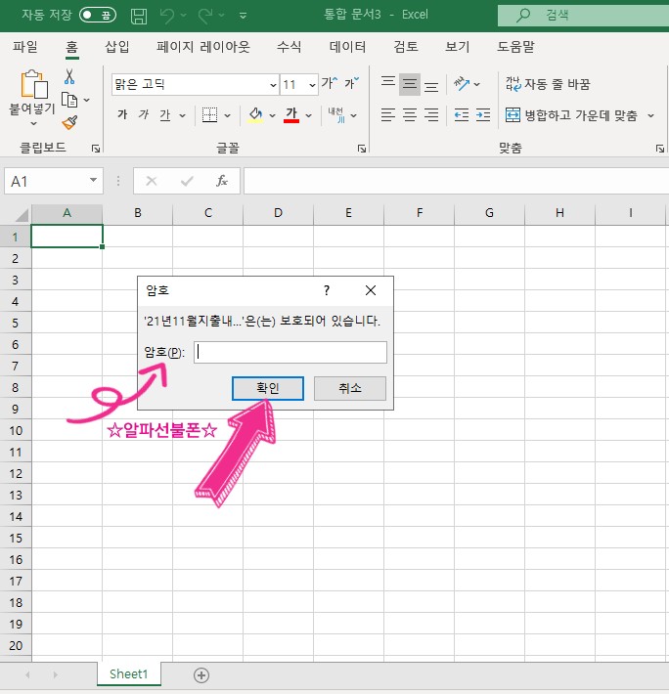Screen dimensions: 669x694
Task: Click the 암호(P) password input field
Action: click(x=290, y=352)
